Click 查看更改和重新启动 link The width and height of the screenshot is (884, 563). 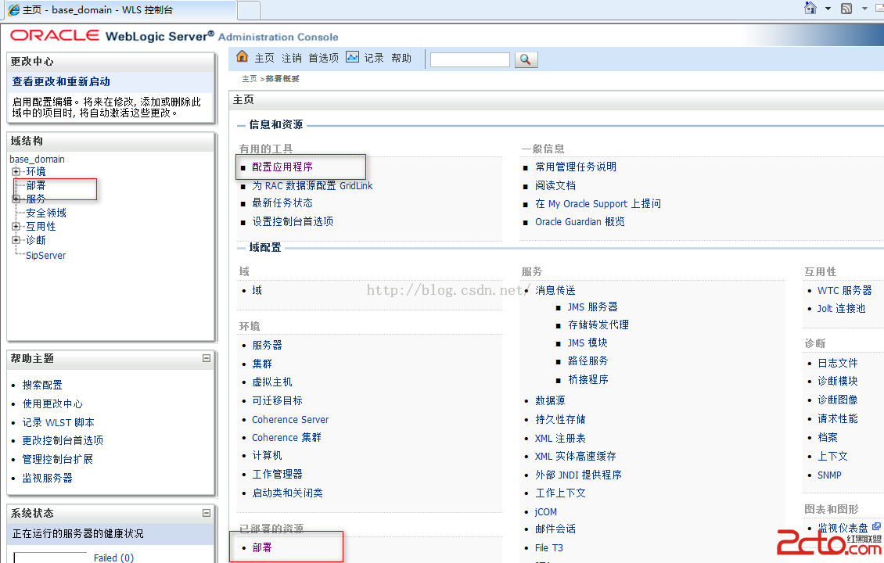pyautogui.click(x=61, y=82)
